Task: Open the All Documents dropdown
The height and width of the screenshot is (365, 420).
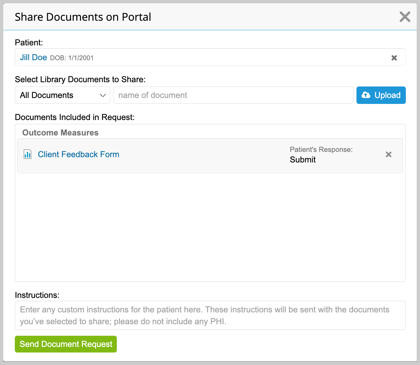Action: click(63, 95)
